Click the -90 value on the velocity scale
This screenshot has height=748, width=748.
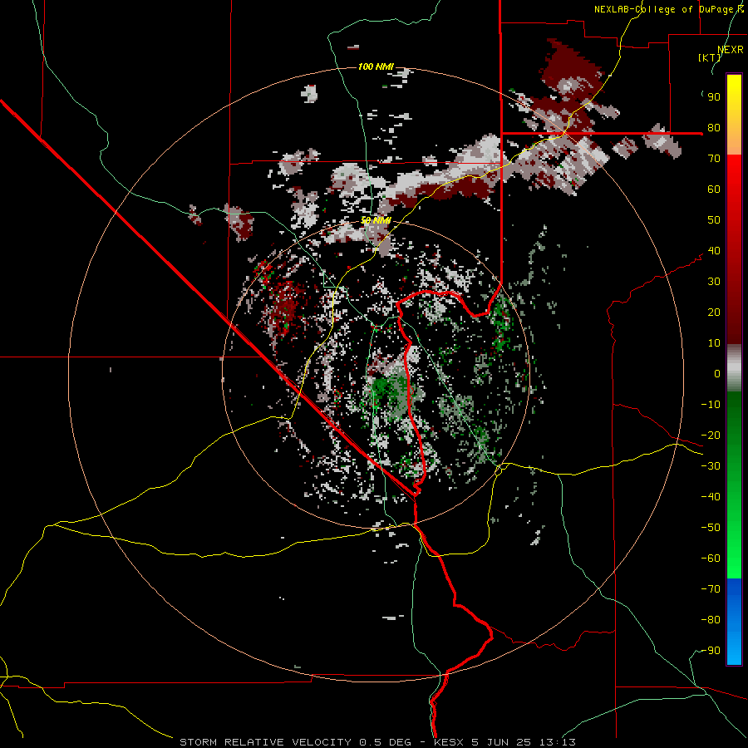[x=711, y=651]
